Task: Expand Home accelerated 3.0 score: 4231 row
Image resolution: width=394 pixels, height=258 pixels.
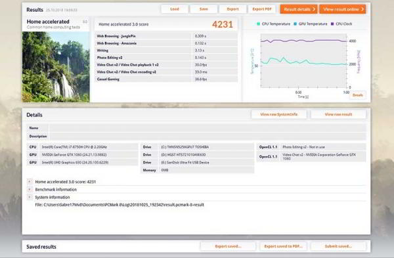Action: coord(30,181)
